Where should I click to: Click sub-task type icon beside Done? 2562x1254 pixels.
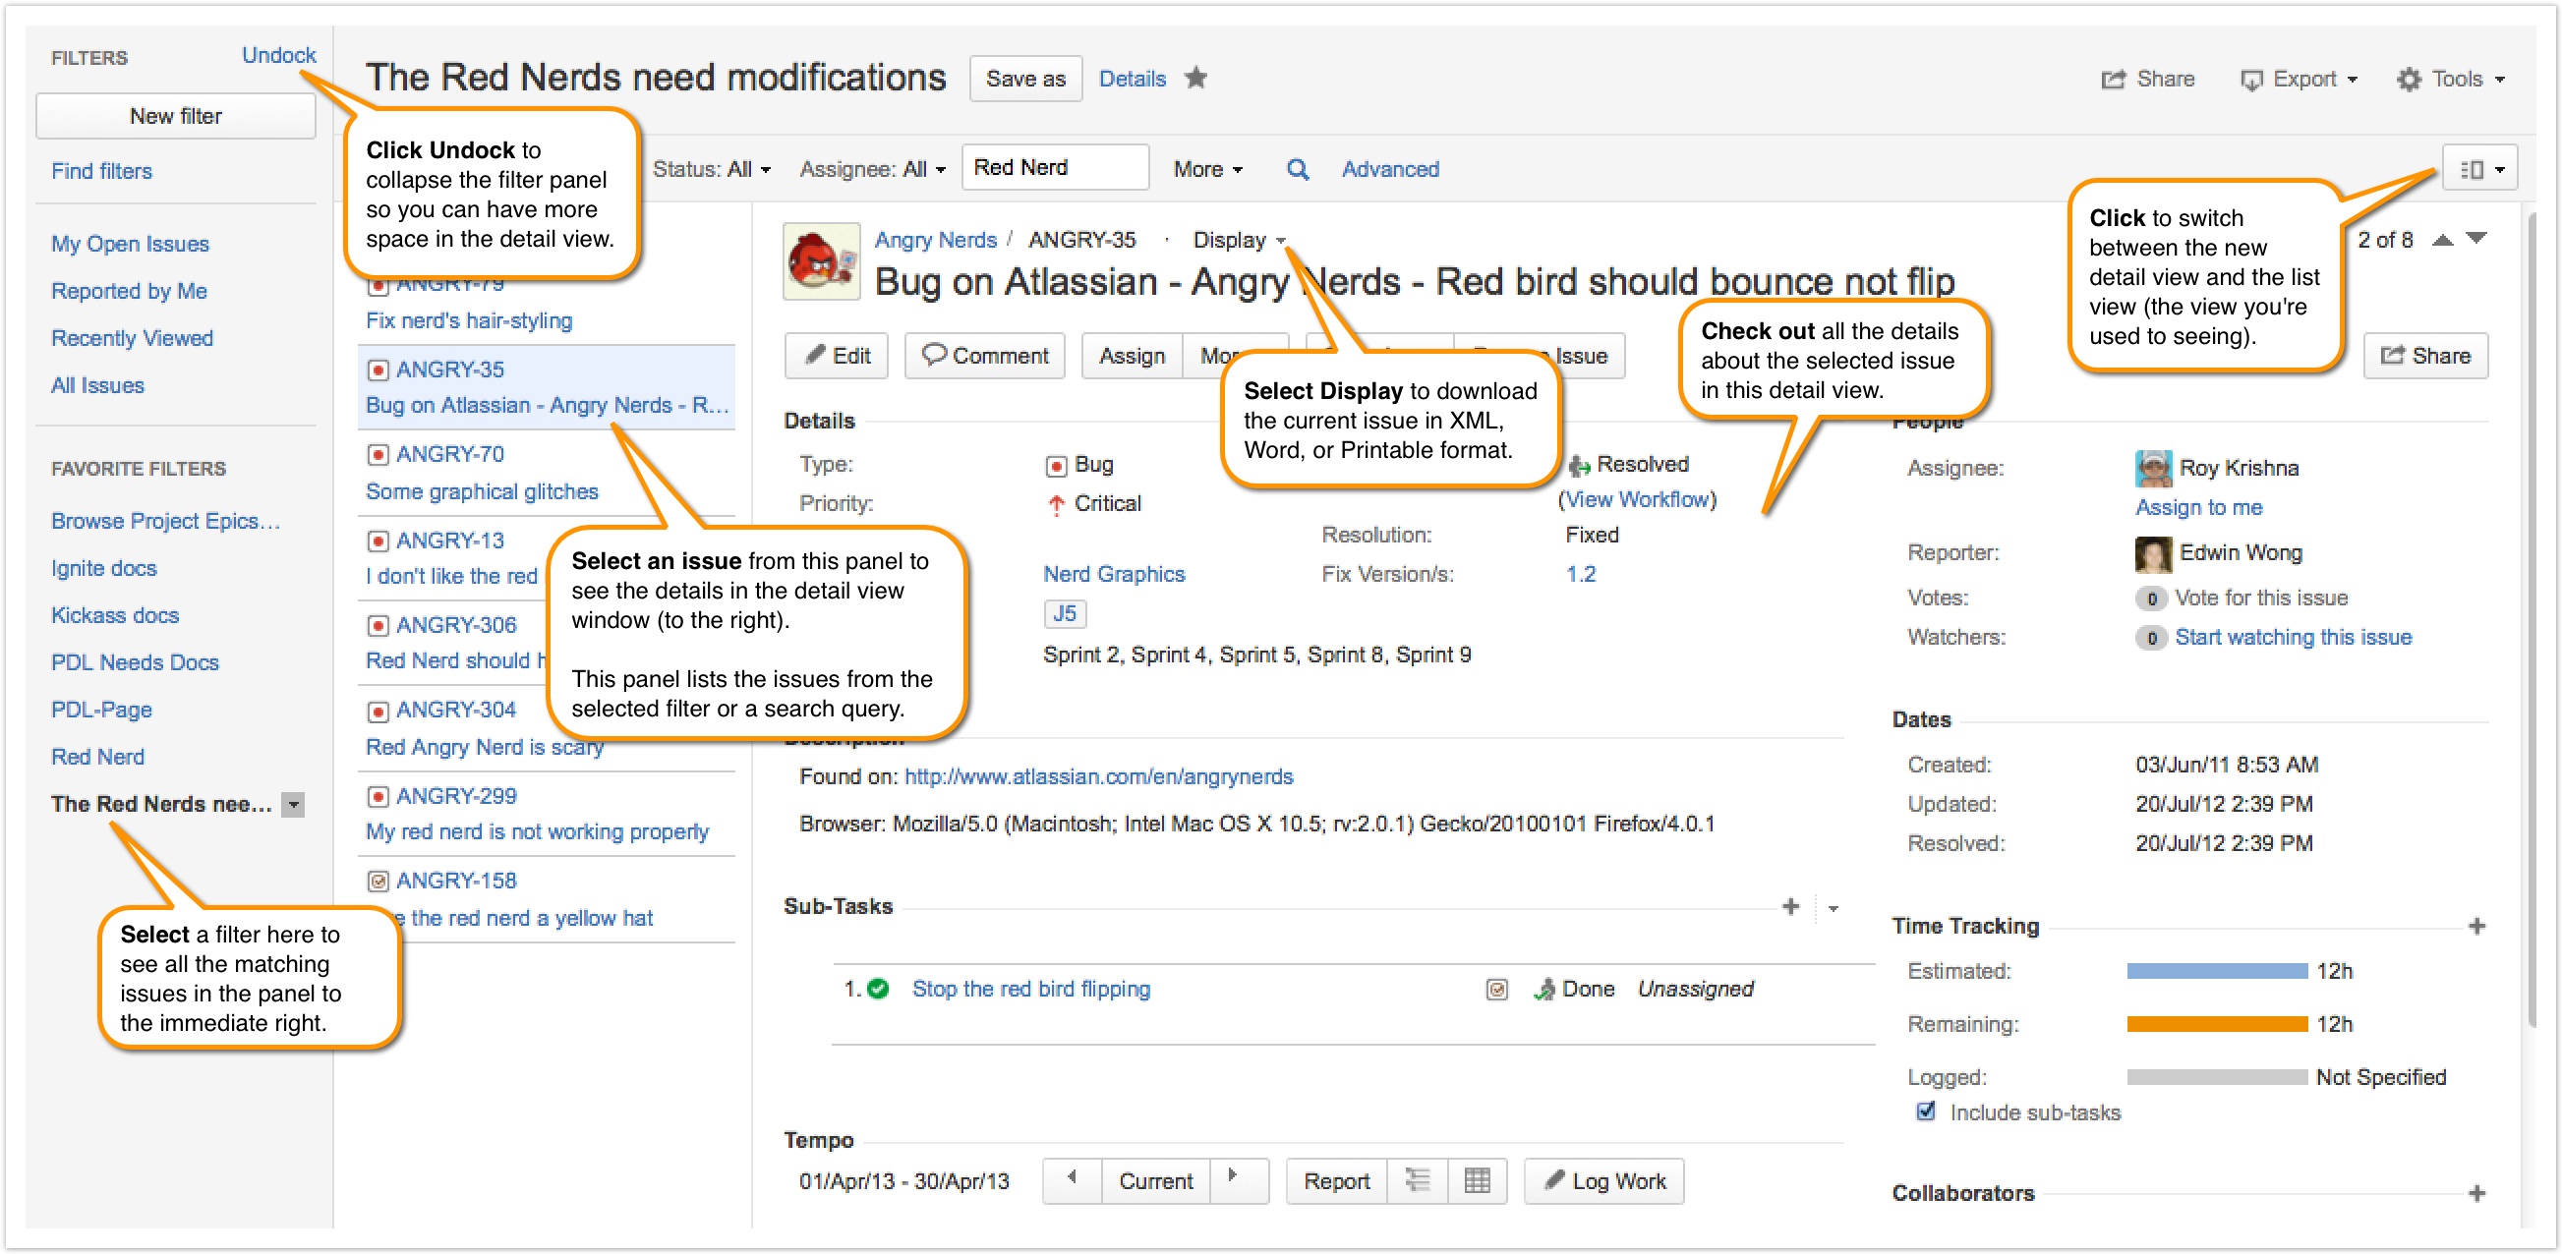tap(1497, 990)
